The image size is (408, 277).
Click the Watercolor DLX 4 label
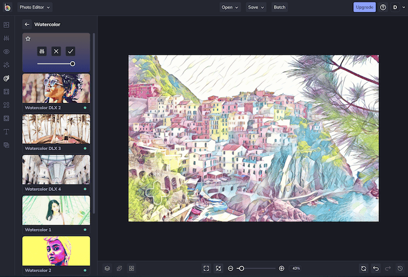click(43, 189)
